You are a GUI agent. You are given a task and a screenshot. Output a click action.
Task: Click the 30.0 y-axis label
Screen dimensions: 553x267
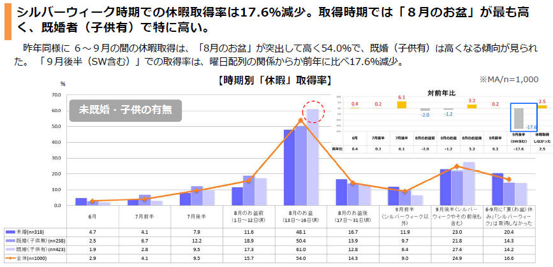click(56, 158)
